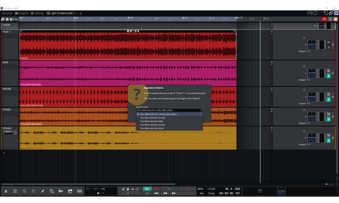The image size is (339, 203).
Task: Choose Two Stems (extract bass)
Action: pyautogui.click(x=169, y=121)
